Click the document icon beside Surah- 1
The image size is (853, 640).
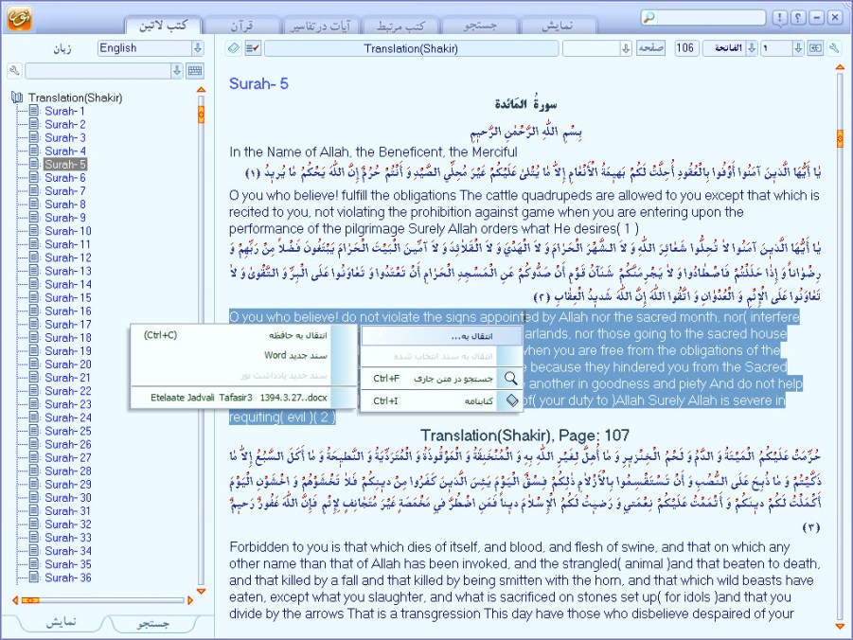34,111
